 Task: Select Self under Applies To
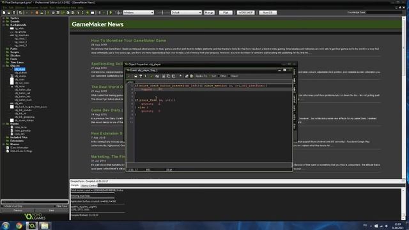[212, 76]
